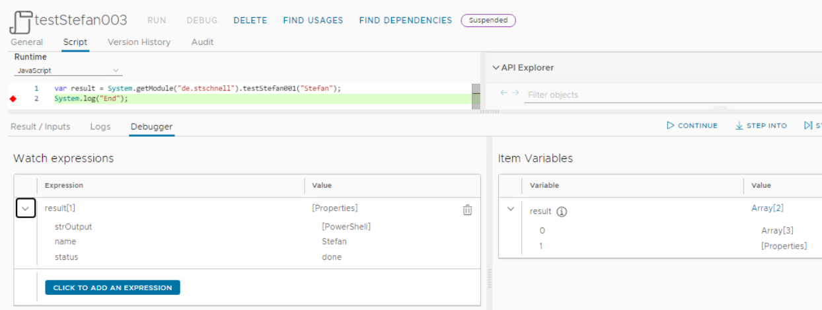Click FIND DEPENDENCIES
822x310 pixels.
tap(406, 20)
